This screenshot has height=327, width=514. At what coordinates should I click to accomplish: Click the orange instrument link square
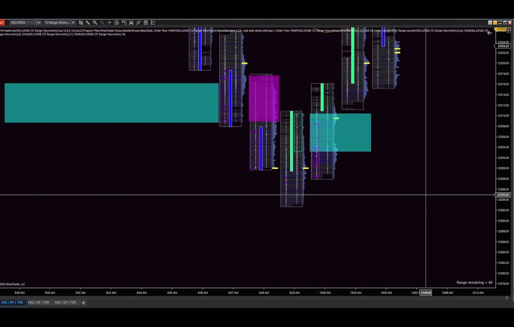point(495,23)
